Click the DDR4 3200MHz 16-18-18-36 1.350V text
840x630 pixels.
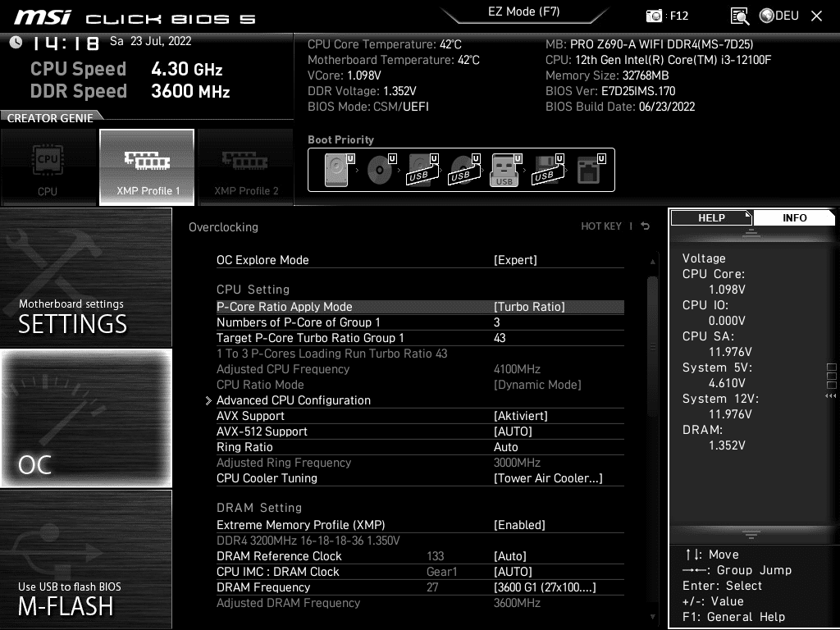click(x=308, y=541)
